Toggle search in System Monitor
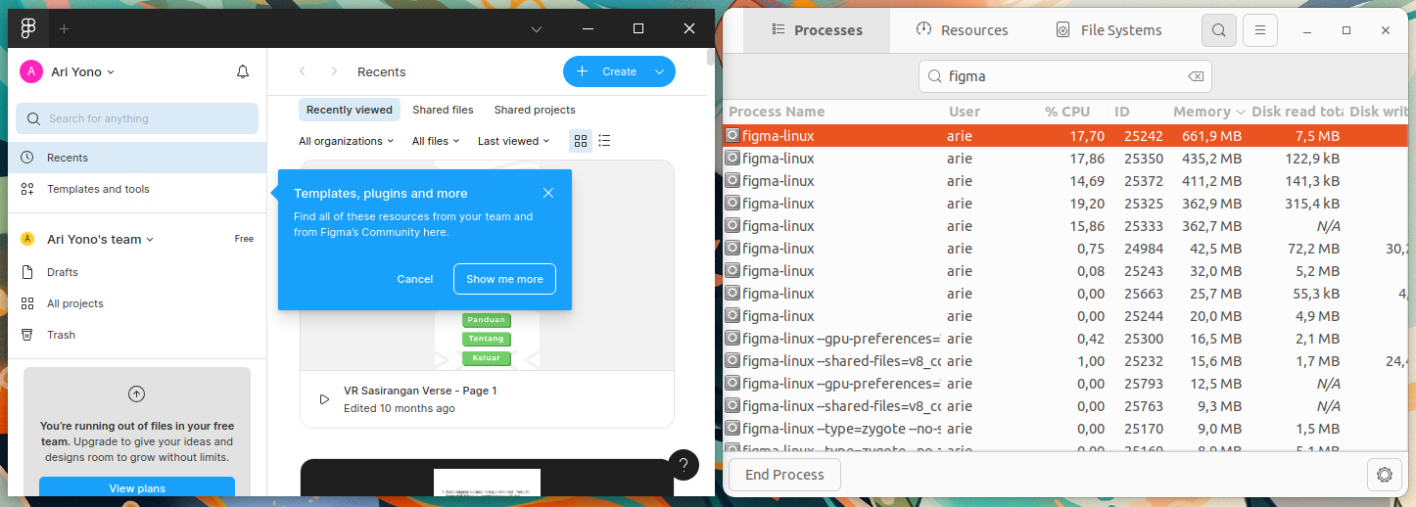1416x507 pixels. coord(1218,30)
